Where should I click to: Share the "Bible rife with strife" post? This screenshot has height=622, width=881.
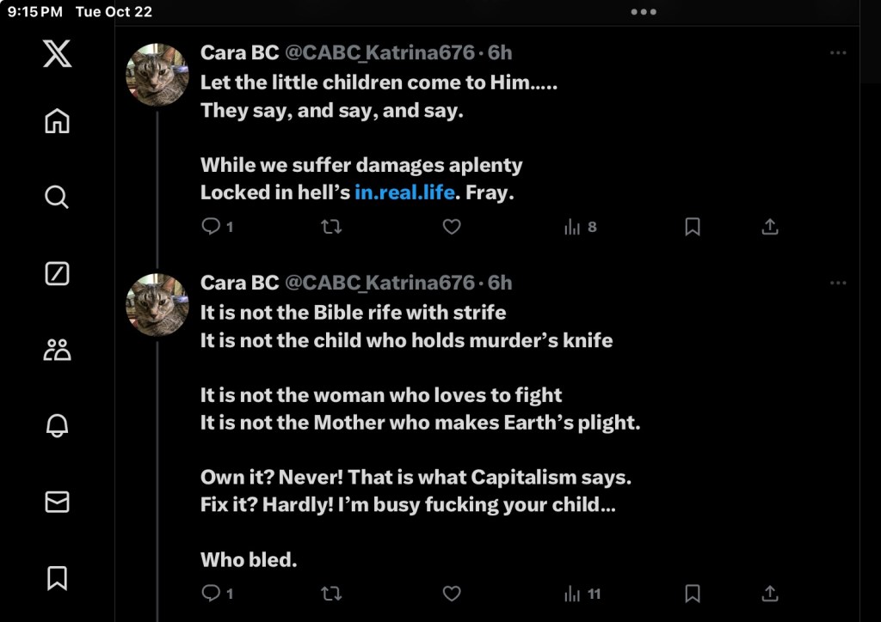click(x=770, y=594)
